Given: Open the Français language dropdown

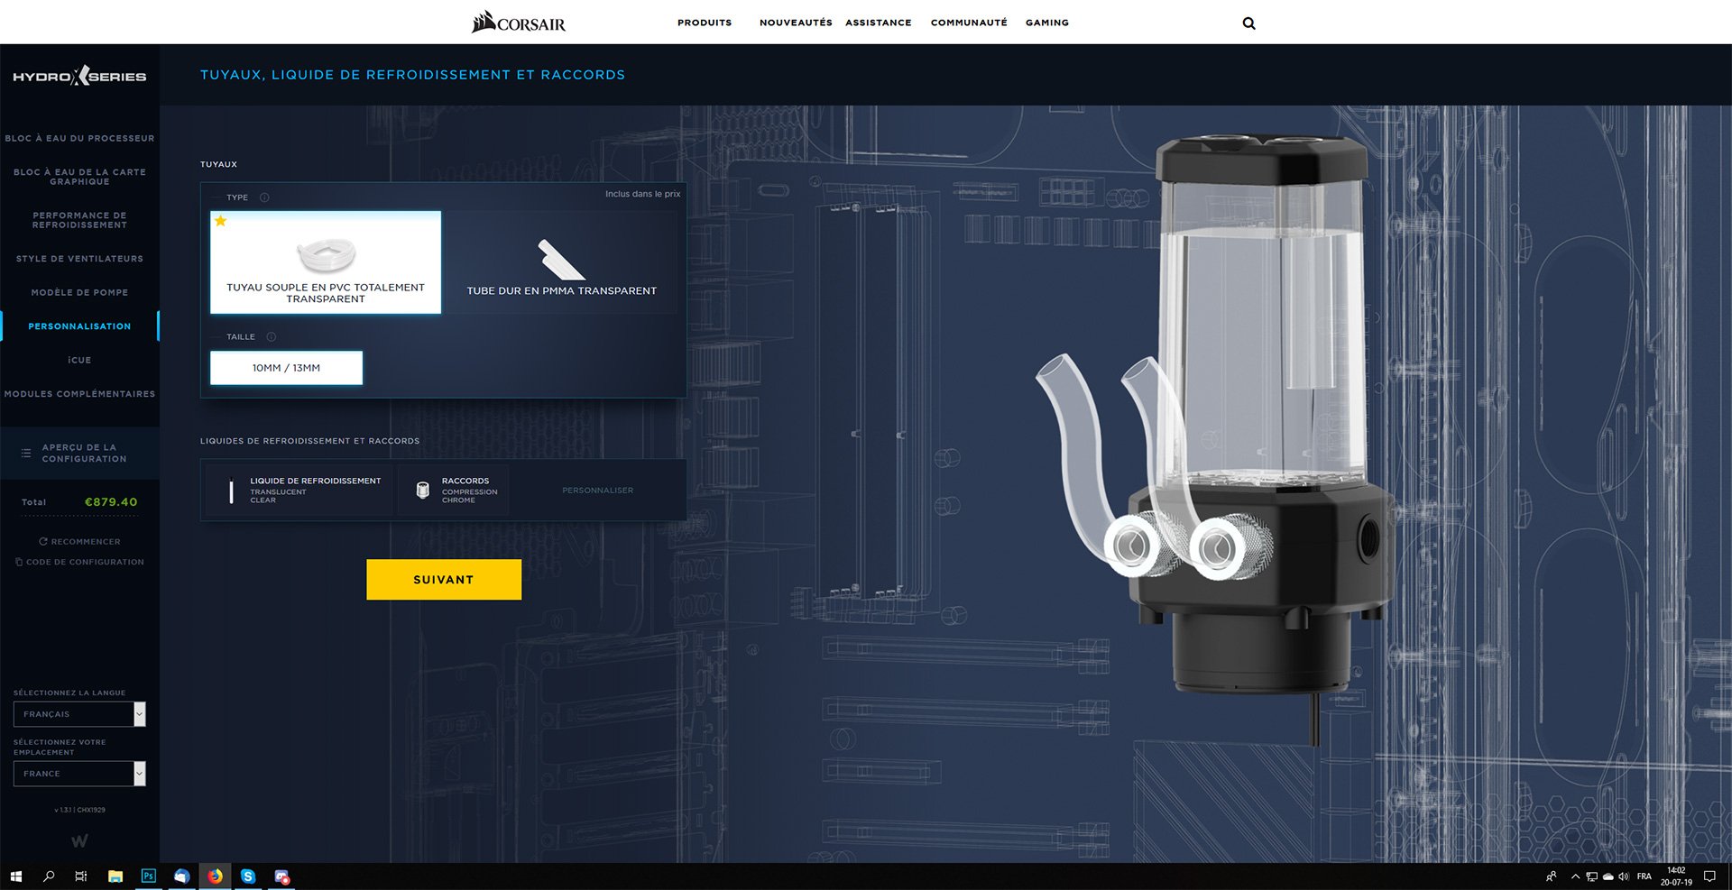Looking at the screenshot, I should [x=79, y=714].
